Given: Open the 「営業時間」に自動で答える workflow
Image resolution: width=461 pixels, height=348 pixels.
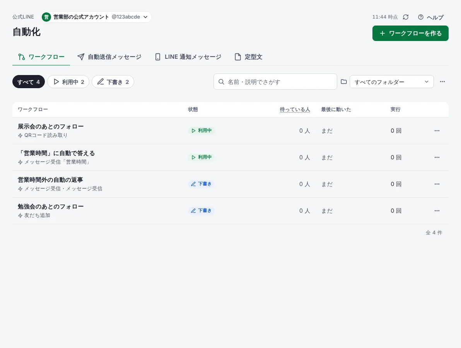Looking at the screenshot, I should pos(56,153).
